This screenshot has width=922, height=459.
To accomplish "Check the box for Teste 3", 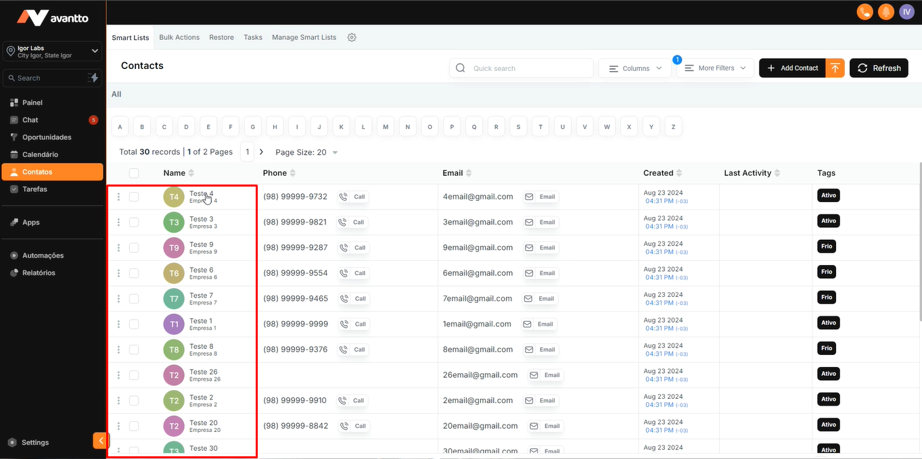I will (x=134, y=222).
